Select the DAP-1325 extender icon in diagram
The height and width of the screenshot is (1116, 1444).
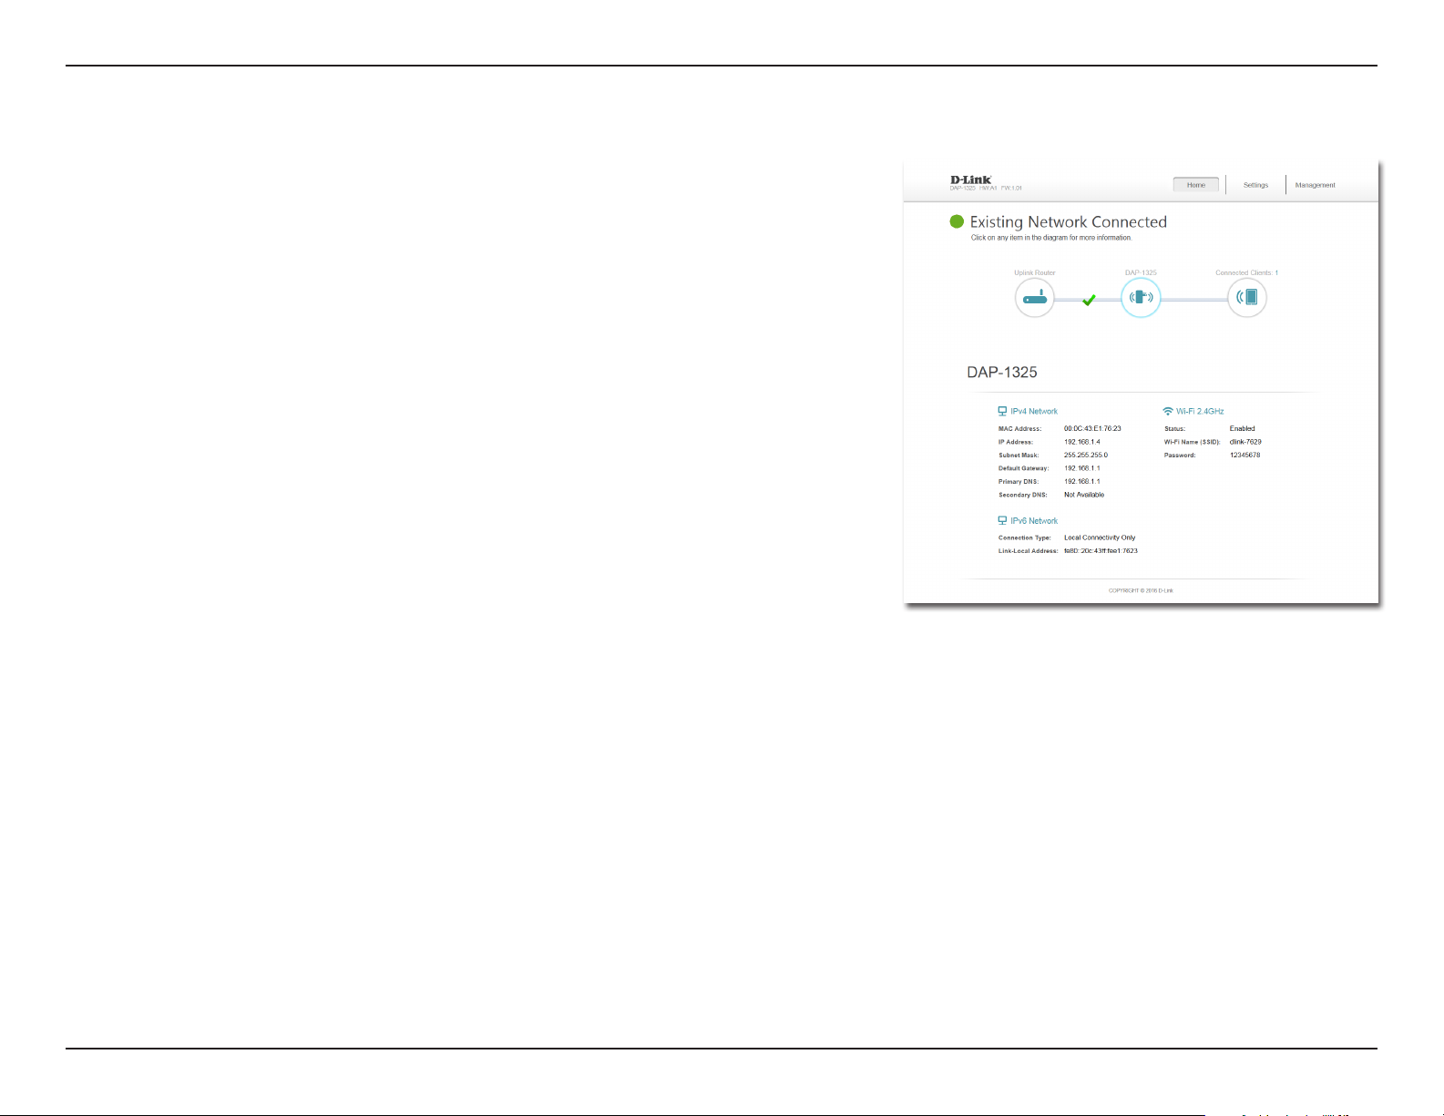(x=1141, y=298)
